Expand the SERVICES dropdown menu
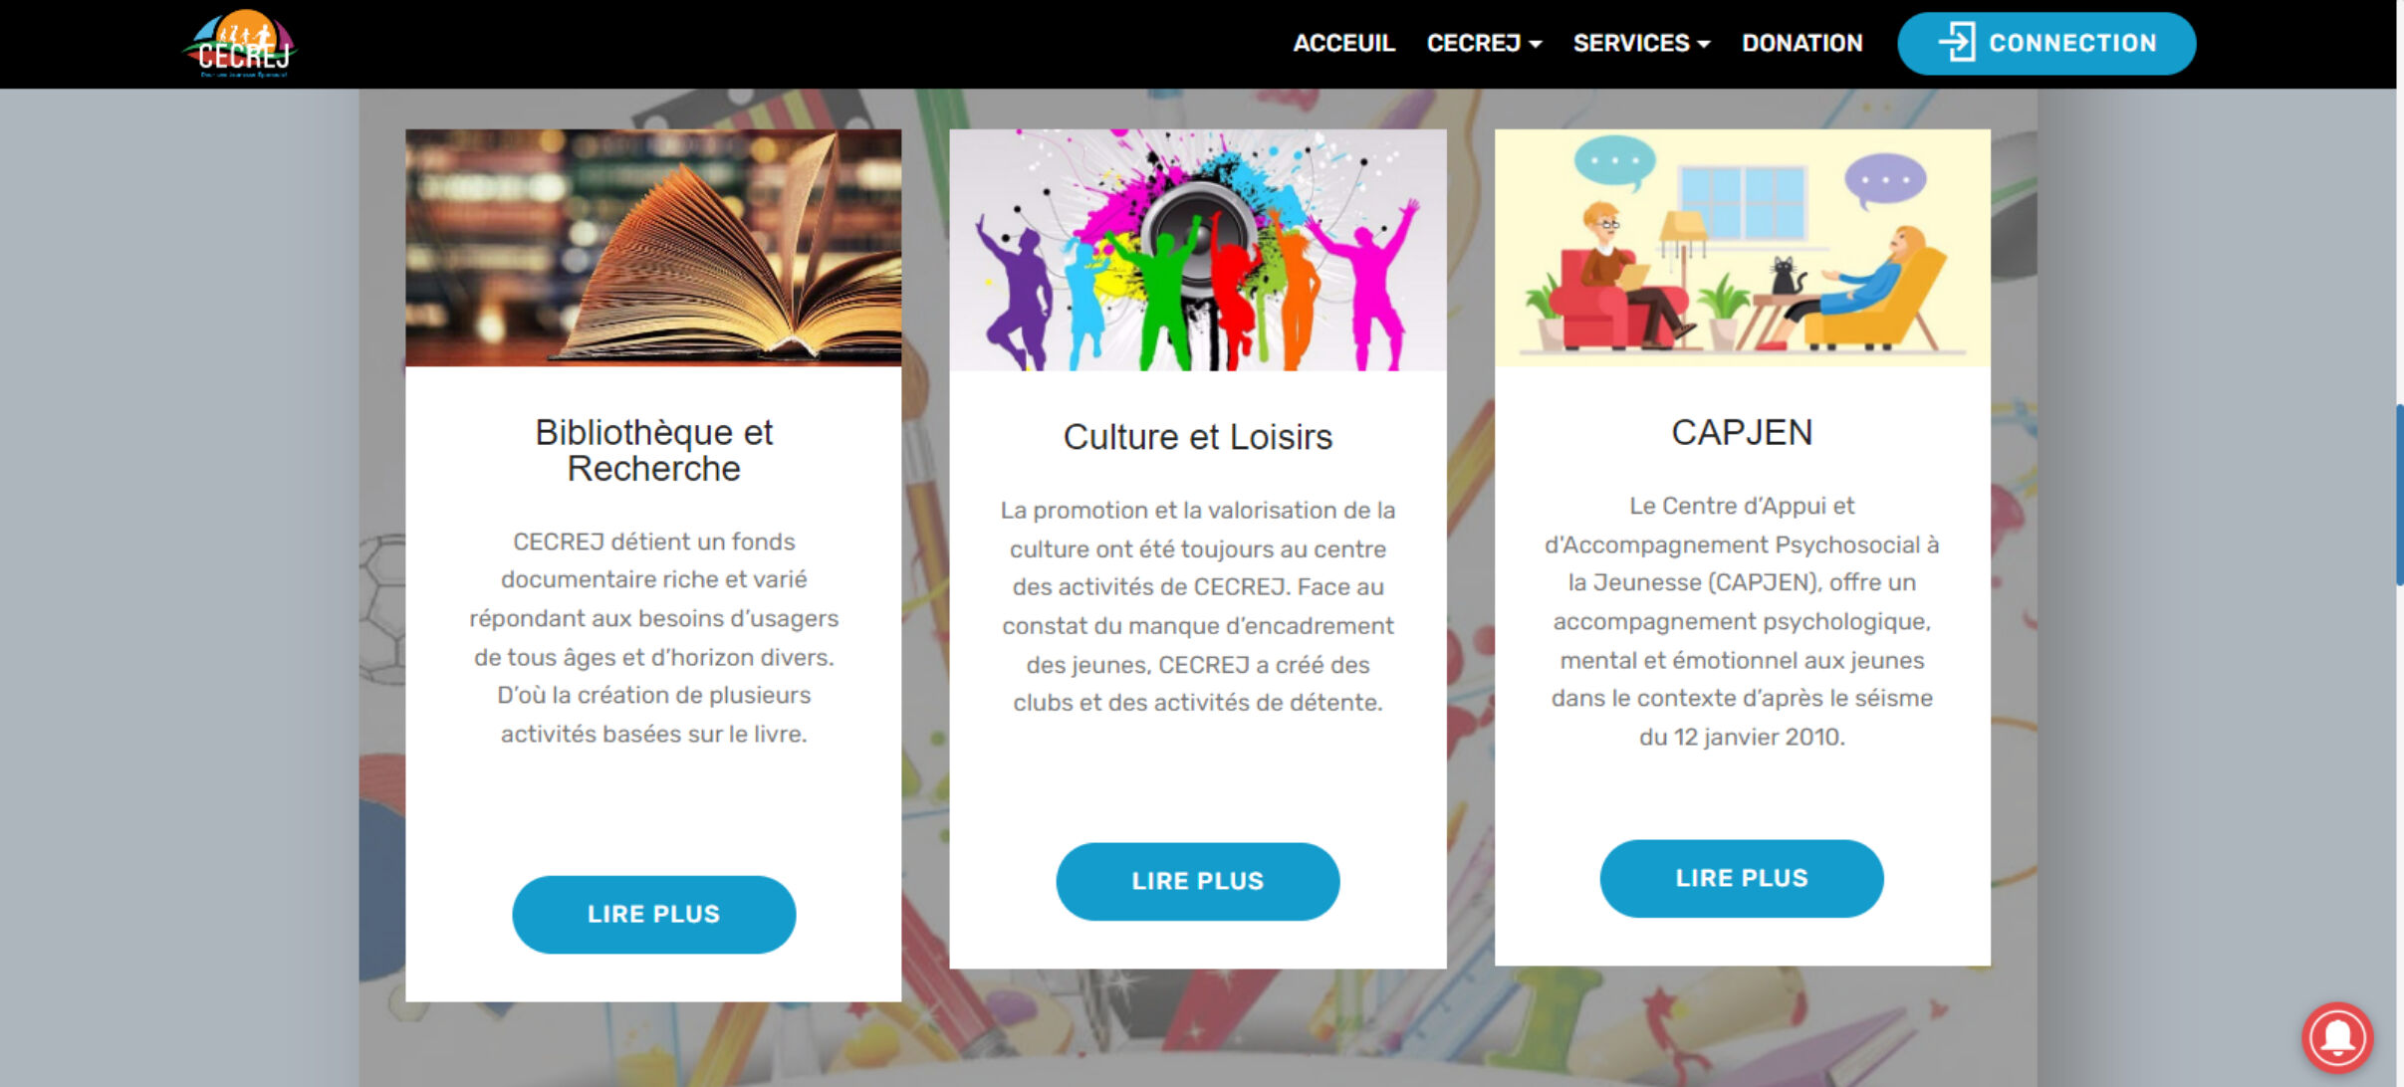 1641,43
